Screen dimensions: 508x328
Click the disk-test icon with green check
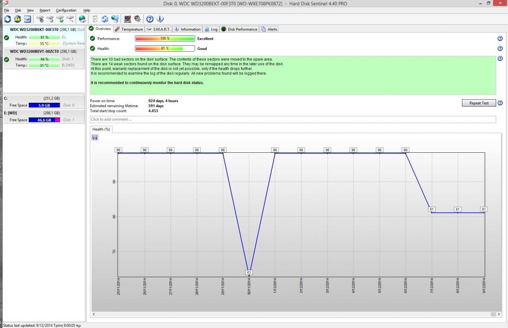click(60, 19)
